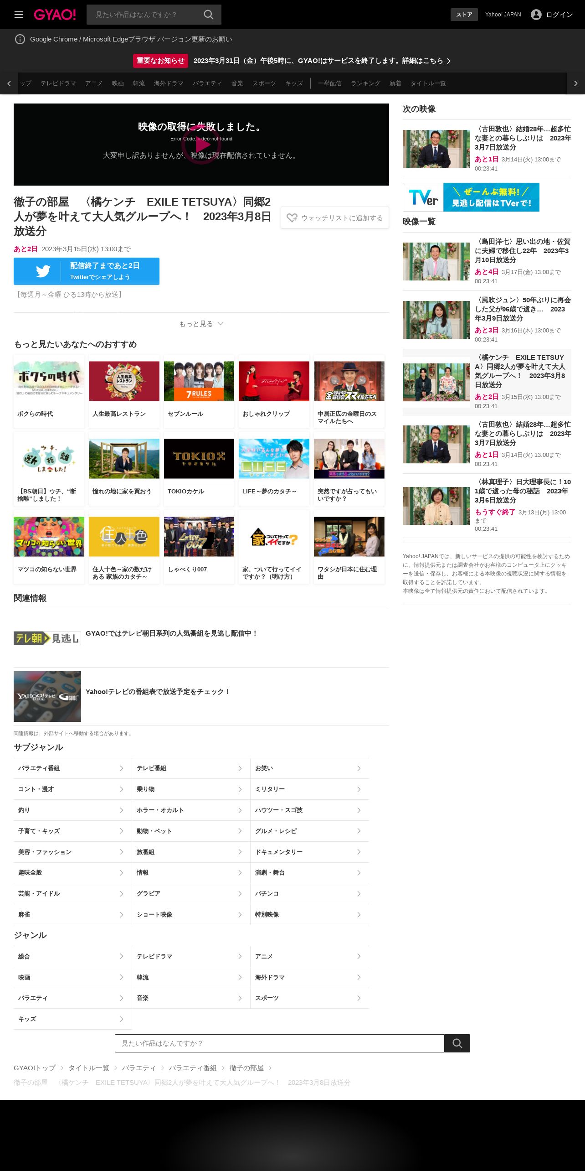Screen dimensions: 585x1171
Task: Open TOKIOカケル thumbnail
Action: 199,459
